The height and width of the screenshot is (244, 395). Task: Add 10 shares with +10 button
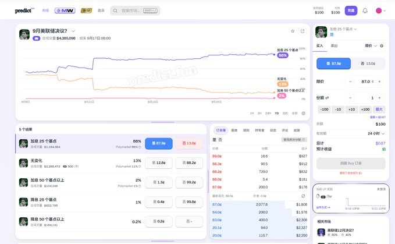352,109
